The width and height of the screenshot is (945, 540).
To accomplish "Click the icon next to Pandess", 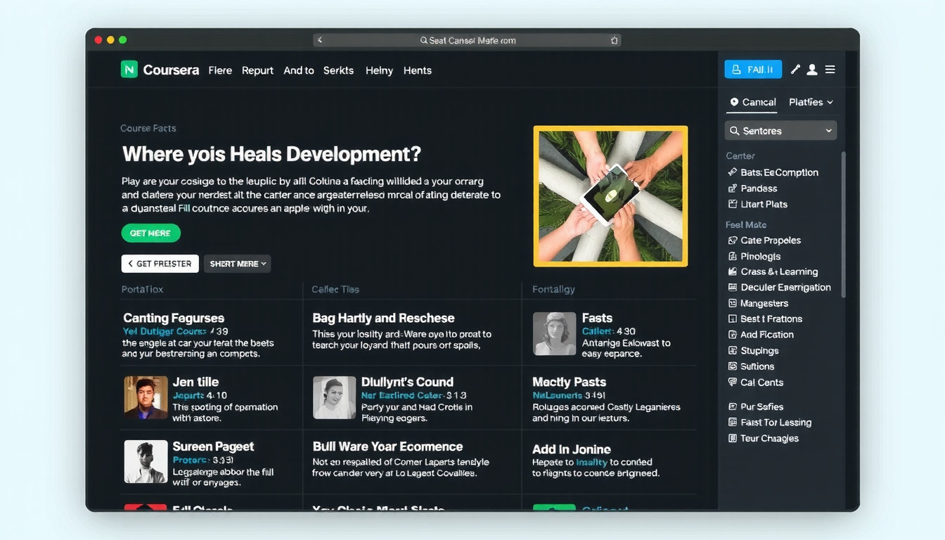I will pos(733,188).
